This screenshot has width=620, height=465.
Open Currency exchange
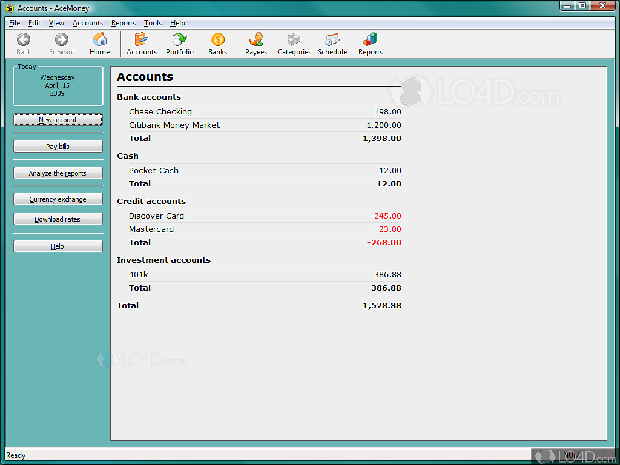pyautogui.click(x=58, y=199)
